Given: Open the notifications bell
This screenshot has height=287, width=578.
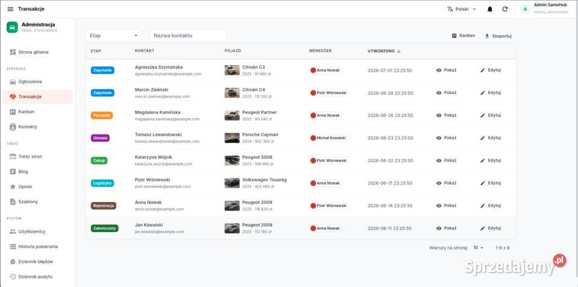Looking at the screenshot, I should (489, 9).
